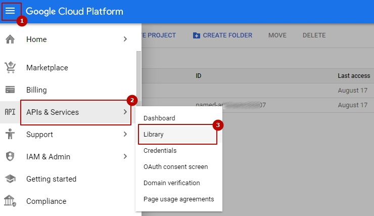Choose Credentials from the APIs submenu

(160, 151)
